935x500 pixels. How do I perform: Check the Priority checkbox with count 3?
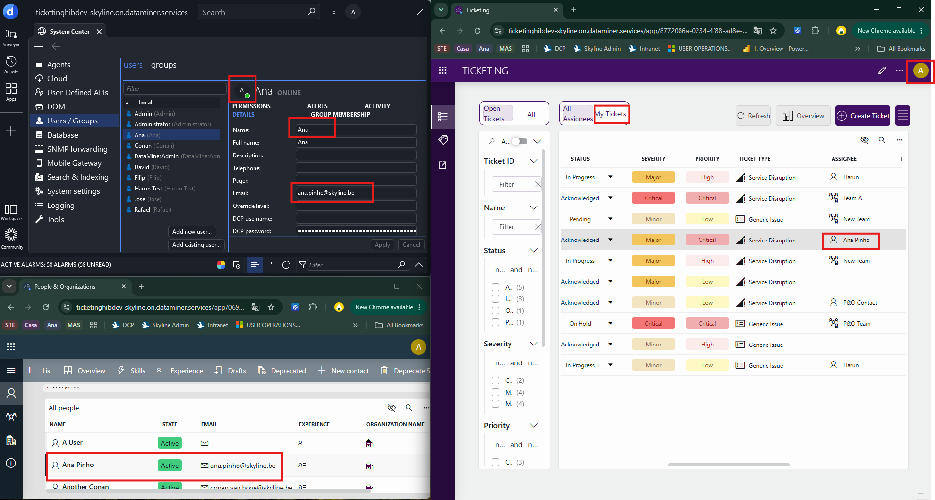[495, 462]
